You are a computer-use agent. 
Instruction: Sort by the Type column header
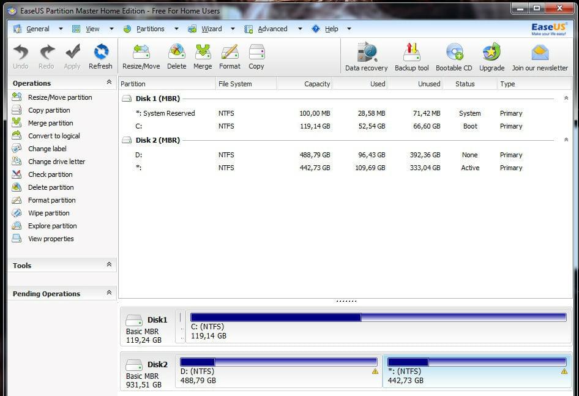(534, 84)
